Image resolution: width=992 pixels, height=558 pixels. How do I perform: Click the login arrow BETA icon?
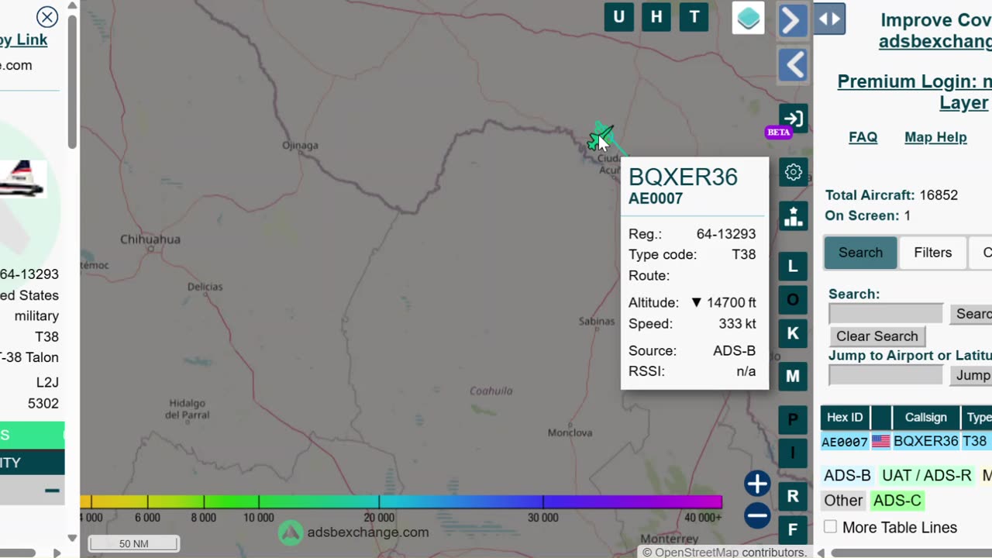[793, 119]
